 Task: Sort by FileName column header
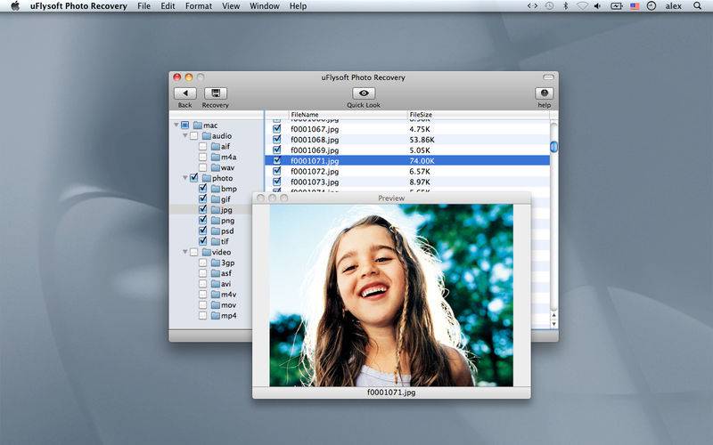pos(348,115)
